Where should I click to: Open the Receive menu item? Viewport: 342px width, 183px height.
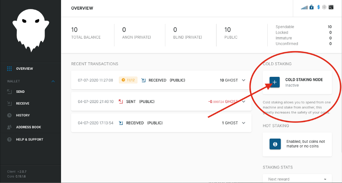coord(22,103)
